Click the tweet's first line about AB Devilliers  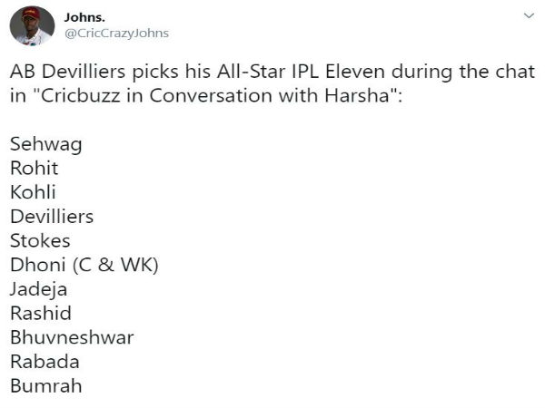272,72
